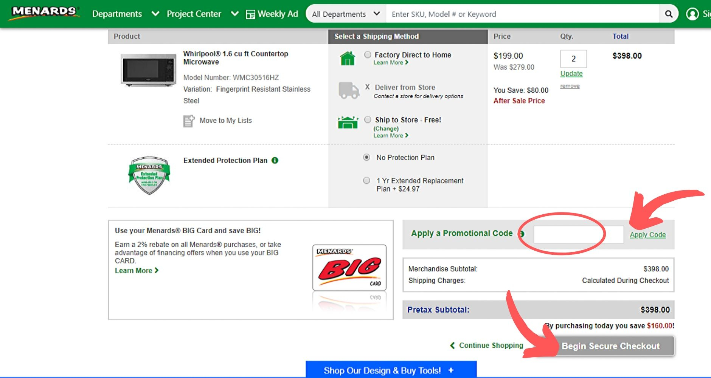Click the Was $279.00 price text
This screenshot has height=378, width=711.
pos(514,67)
